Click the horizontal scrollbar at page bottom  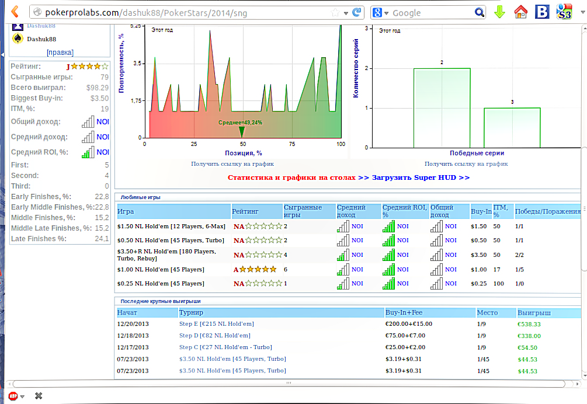289,384
